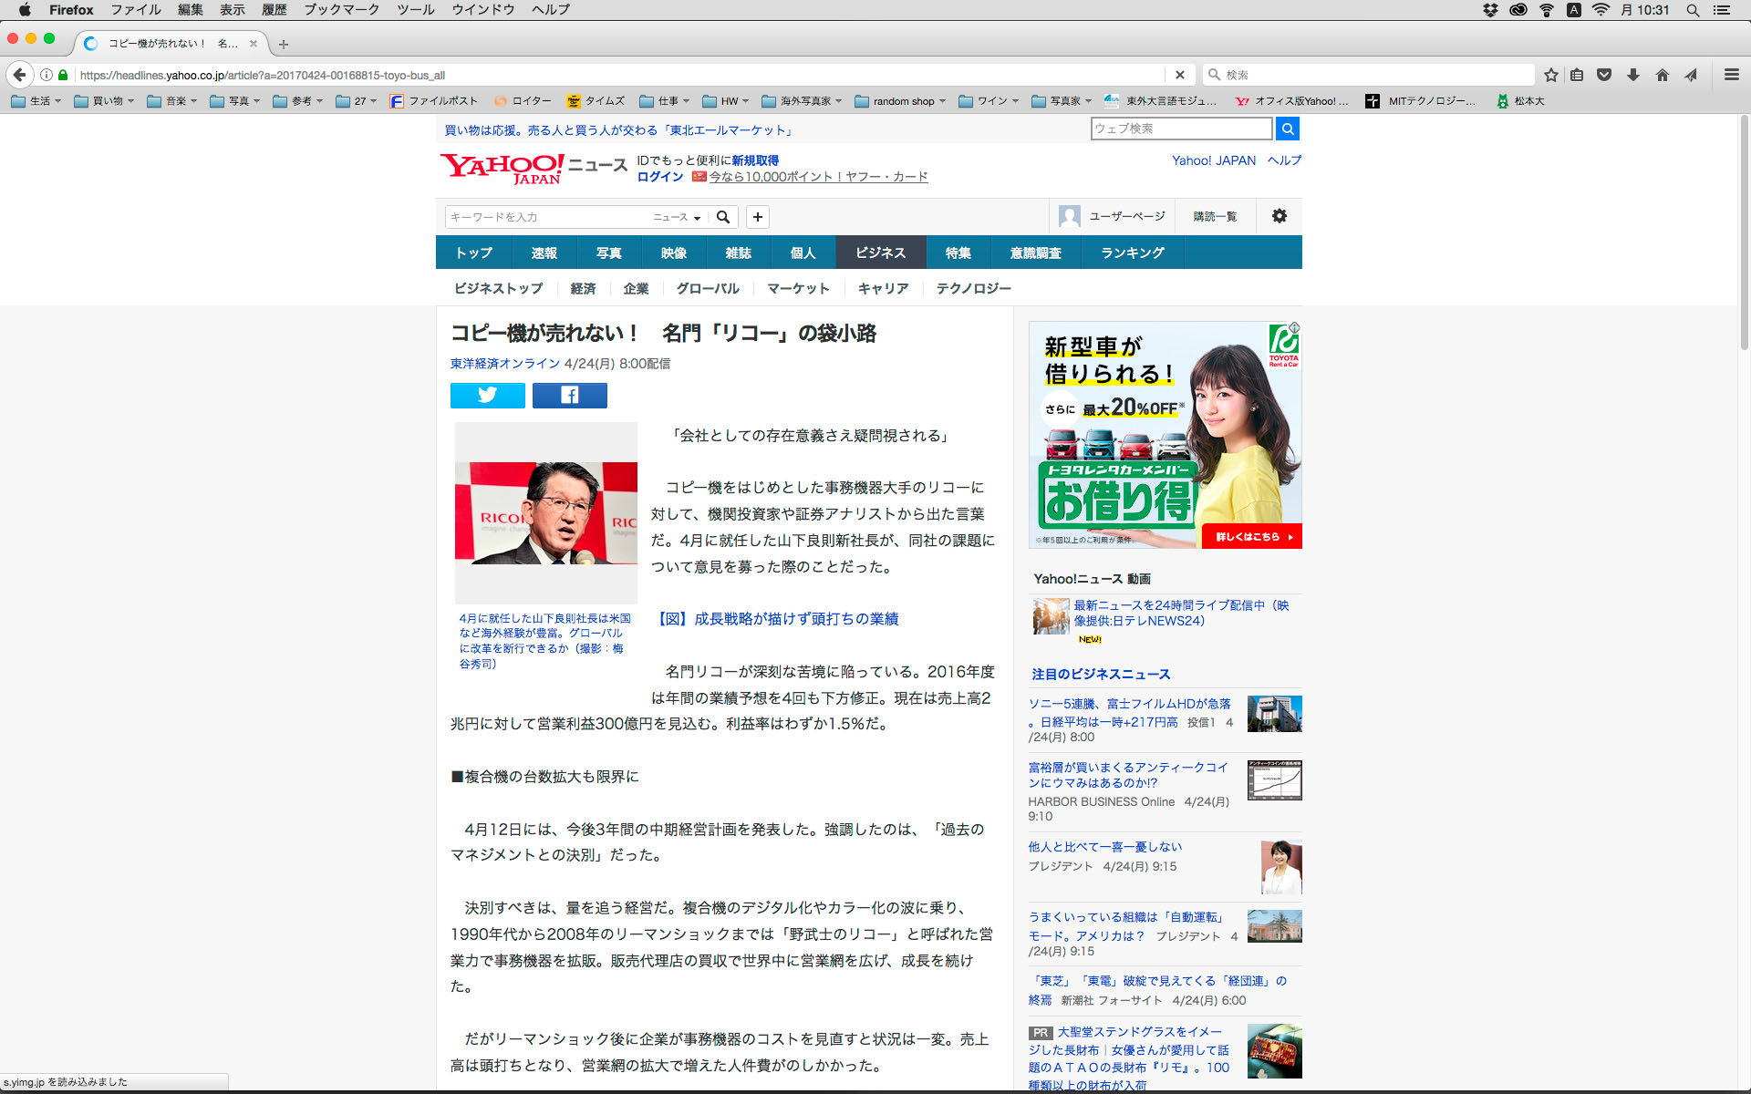1751x1094 pixels.
Task: Open Firefox hamburger menu
Action: coord(1731,75)
